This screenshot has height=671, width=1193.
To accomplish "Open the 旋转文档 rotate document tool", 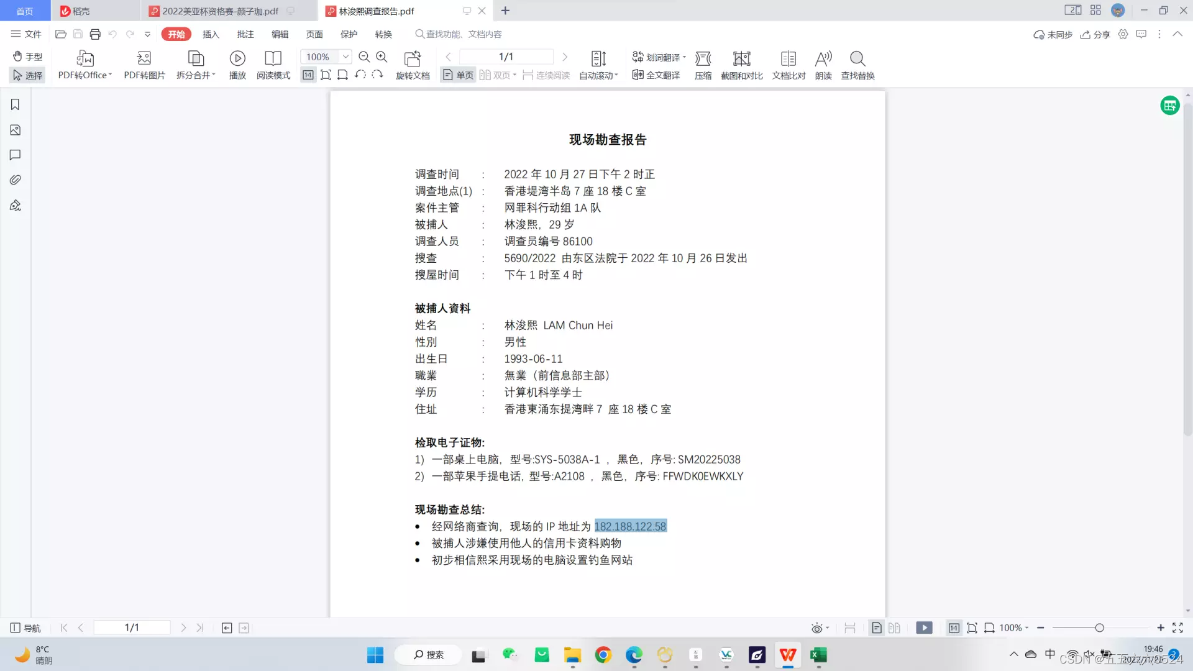I will tap(413, 59).
